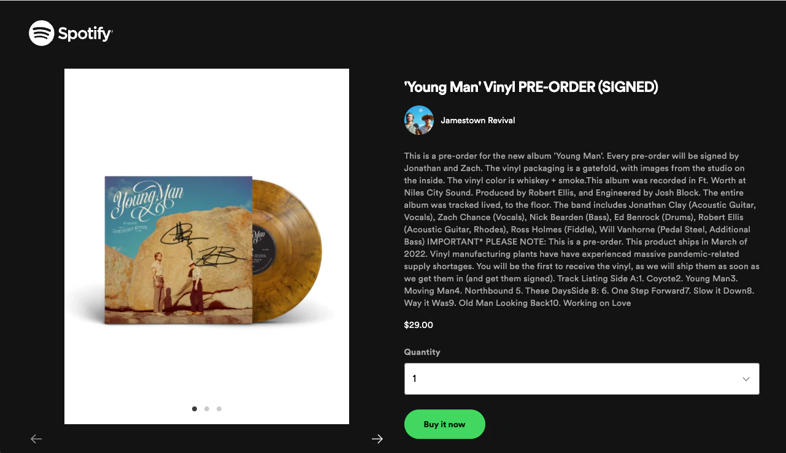Select the first carousel dot indicator

click(x=195, y=409)
